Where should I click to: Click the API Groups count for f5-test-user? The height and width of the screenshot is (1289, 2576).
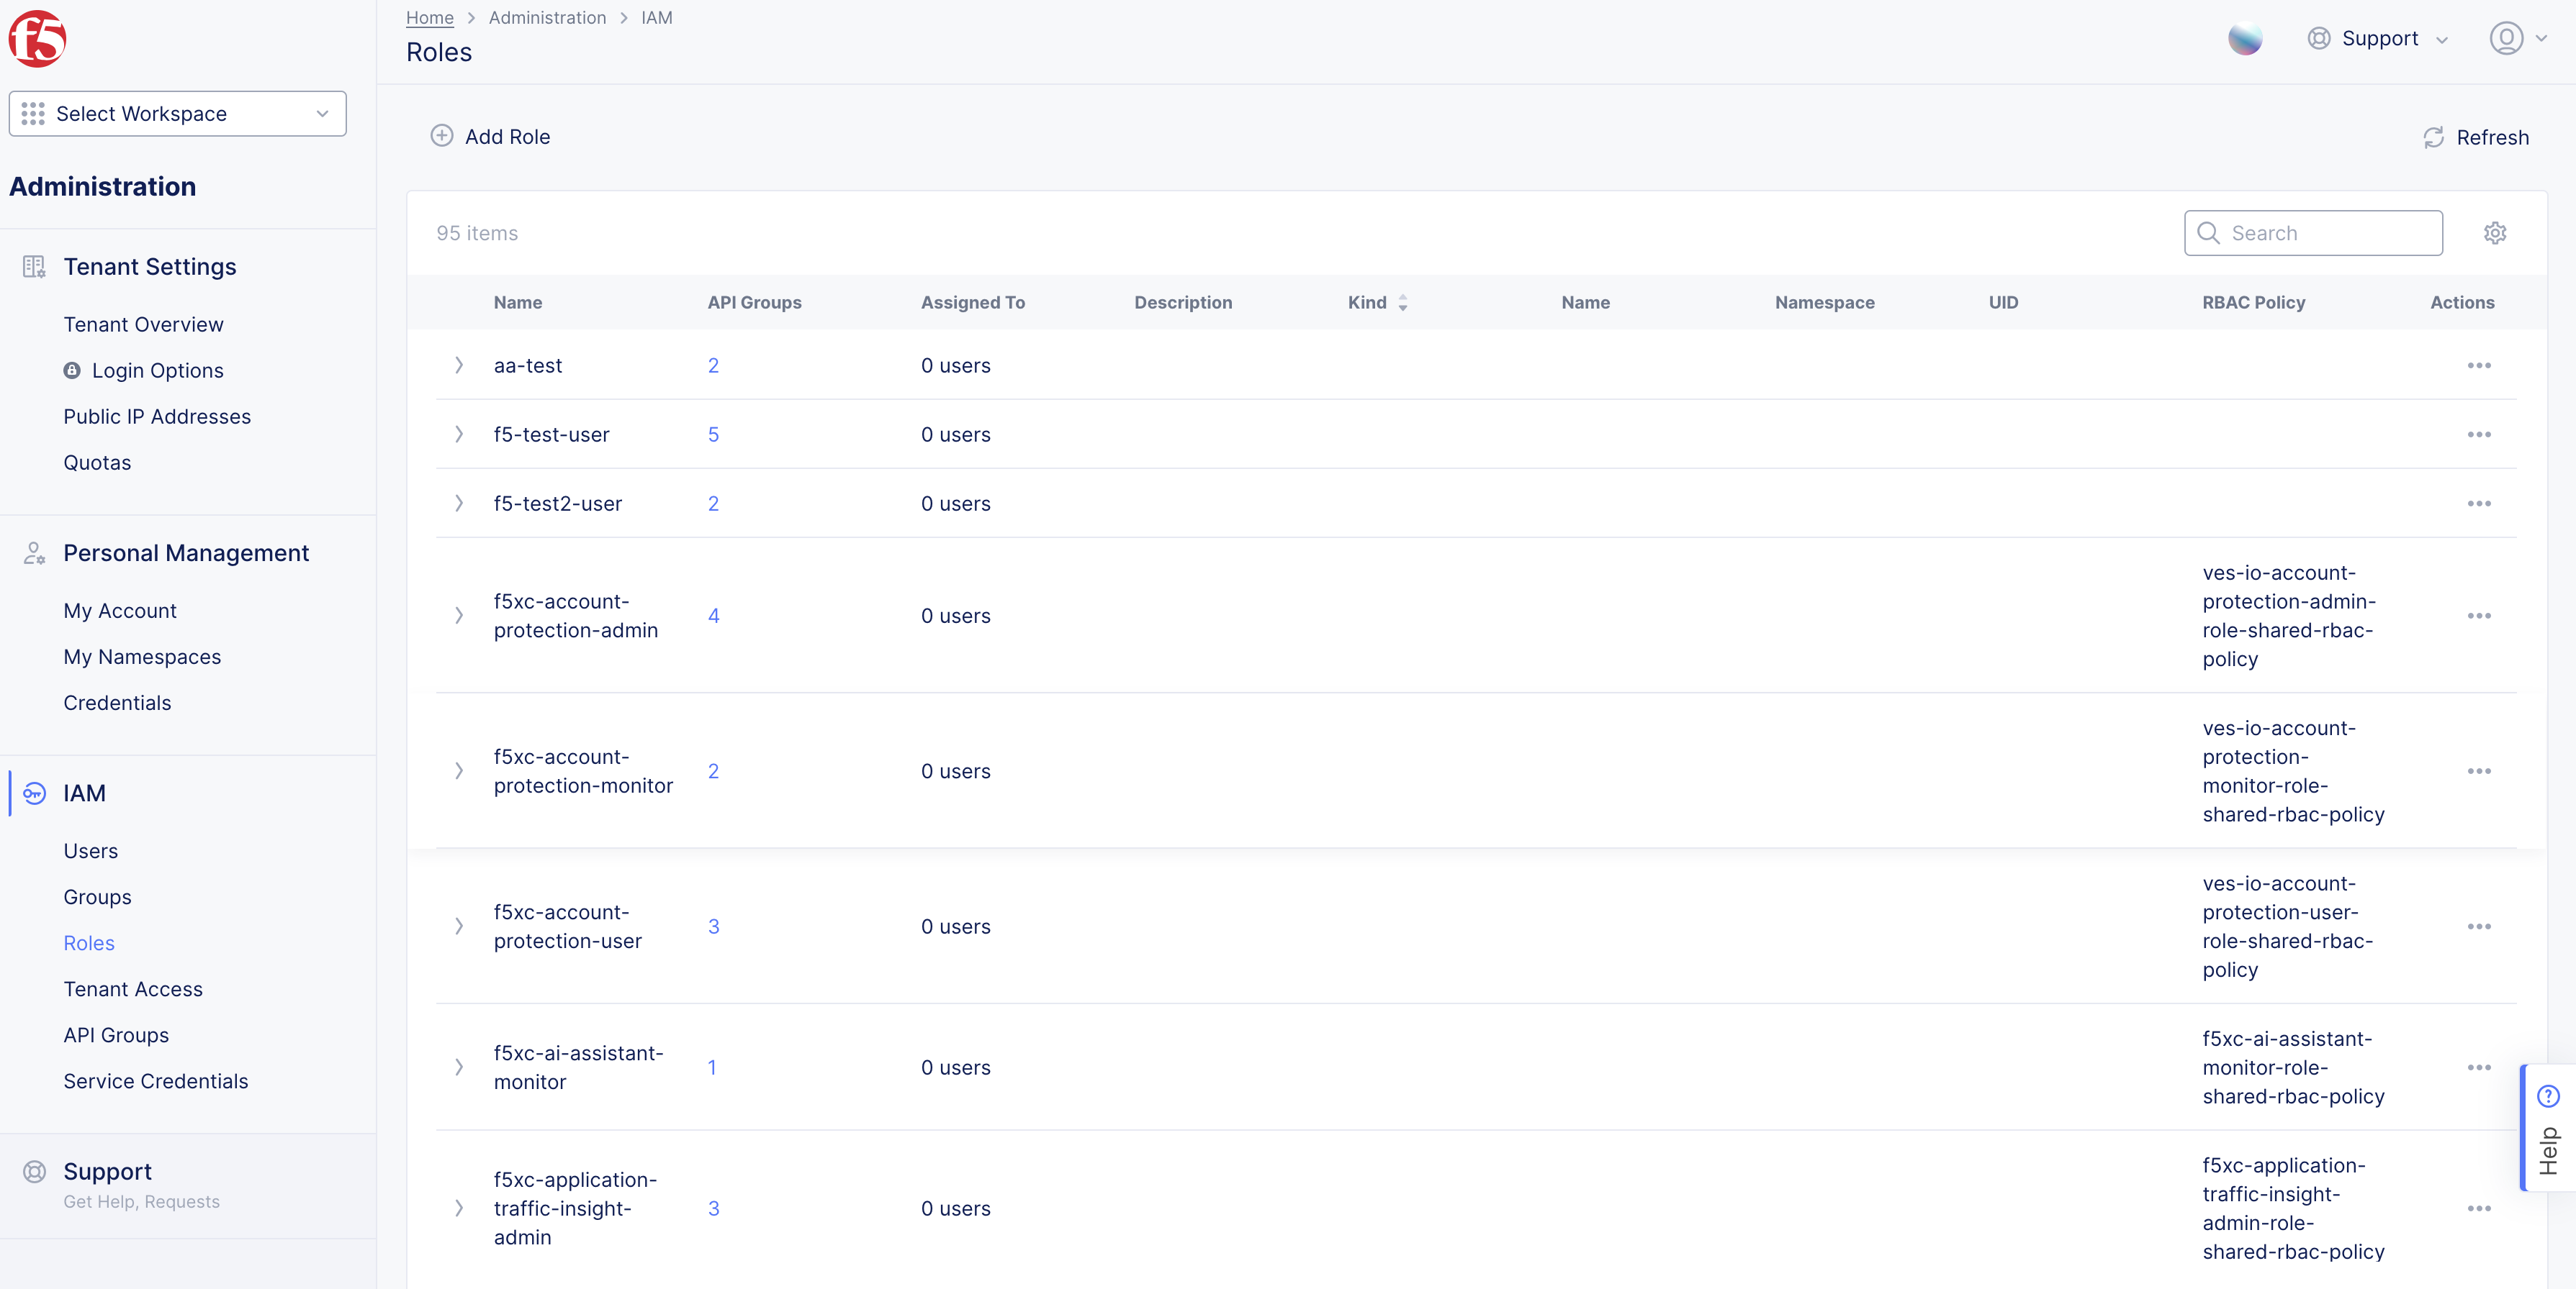(x=713, y=434)
